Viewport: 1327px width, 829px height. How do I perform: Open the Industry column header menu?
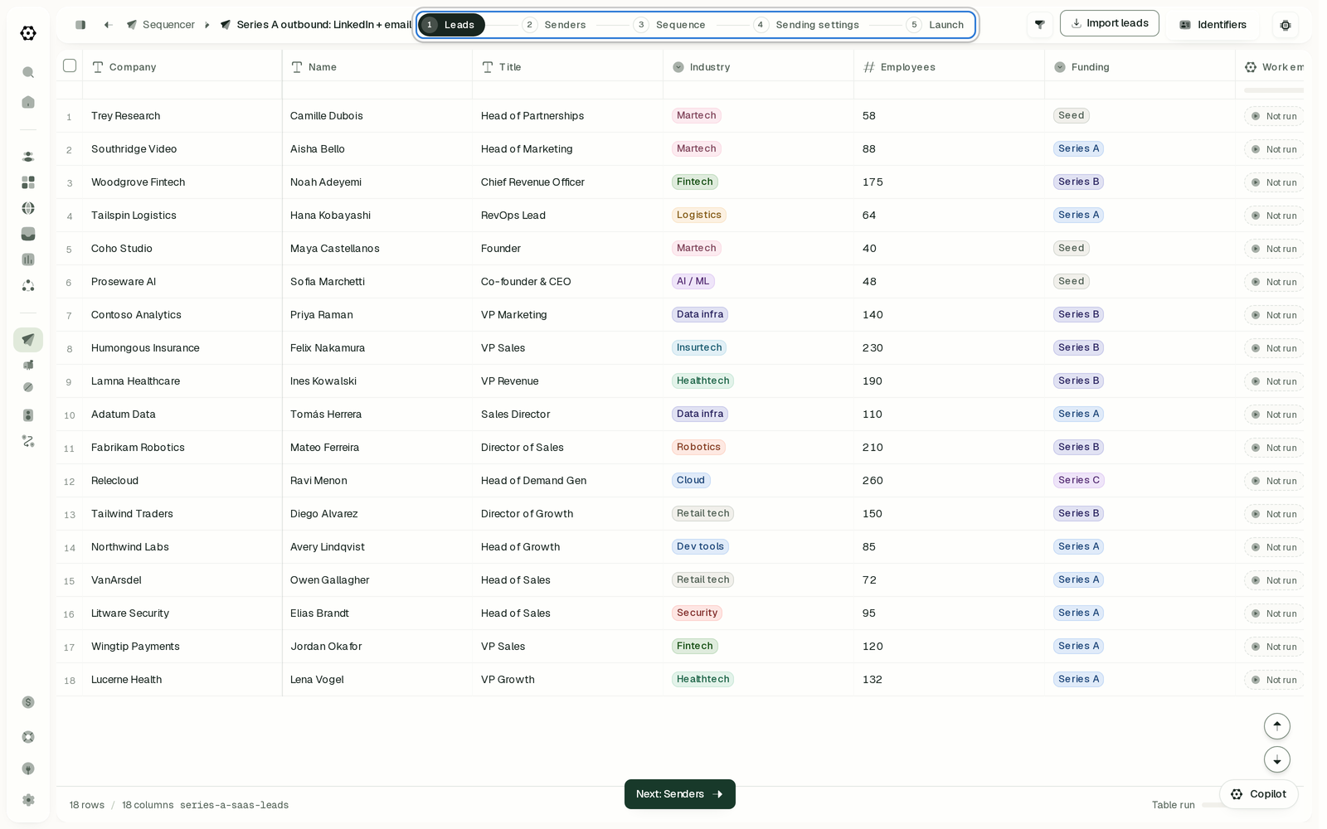(x=758, y=66)
